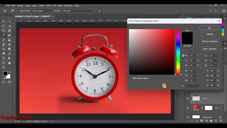Viewport: 227px width, 128px height.
Task: Add layer mask icon
Action: click(201, 121)
